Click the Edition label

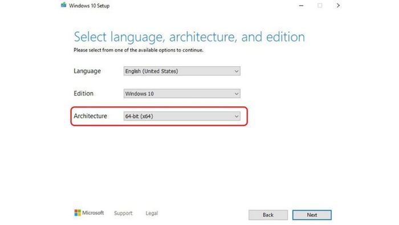pyautogui.click(x=83, y=93)
